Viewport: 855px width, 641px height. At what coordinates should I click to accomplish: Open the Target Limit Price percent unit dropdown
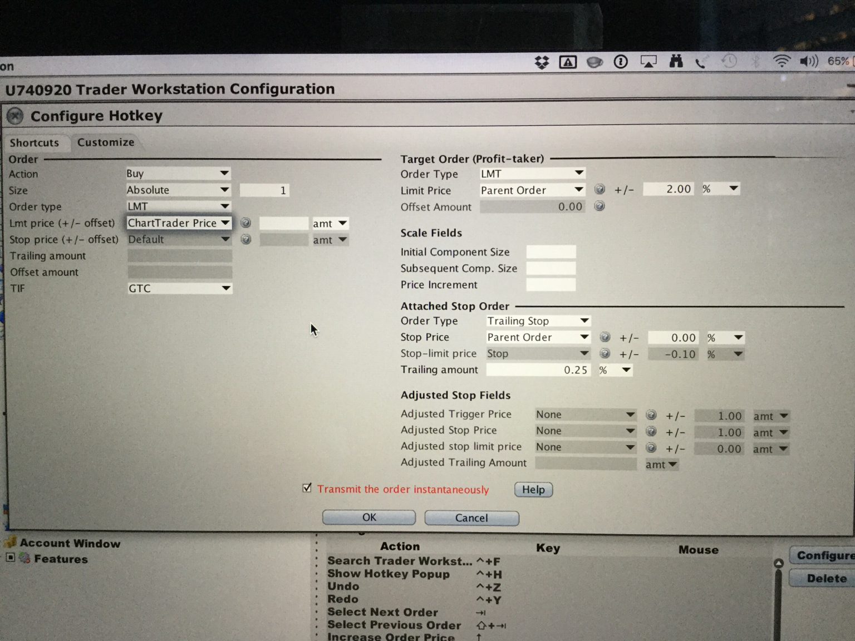click(x=720, y=189)
